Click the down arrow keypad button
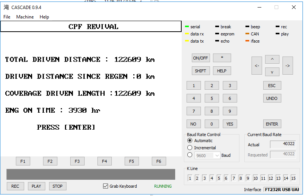This screenshot has width=304, height=196. 272,72
